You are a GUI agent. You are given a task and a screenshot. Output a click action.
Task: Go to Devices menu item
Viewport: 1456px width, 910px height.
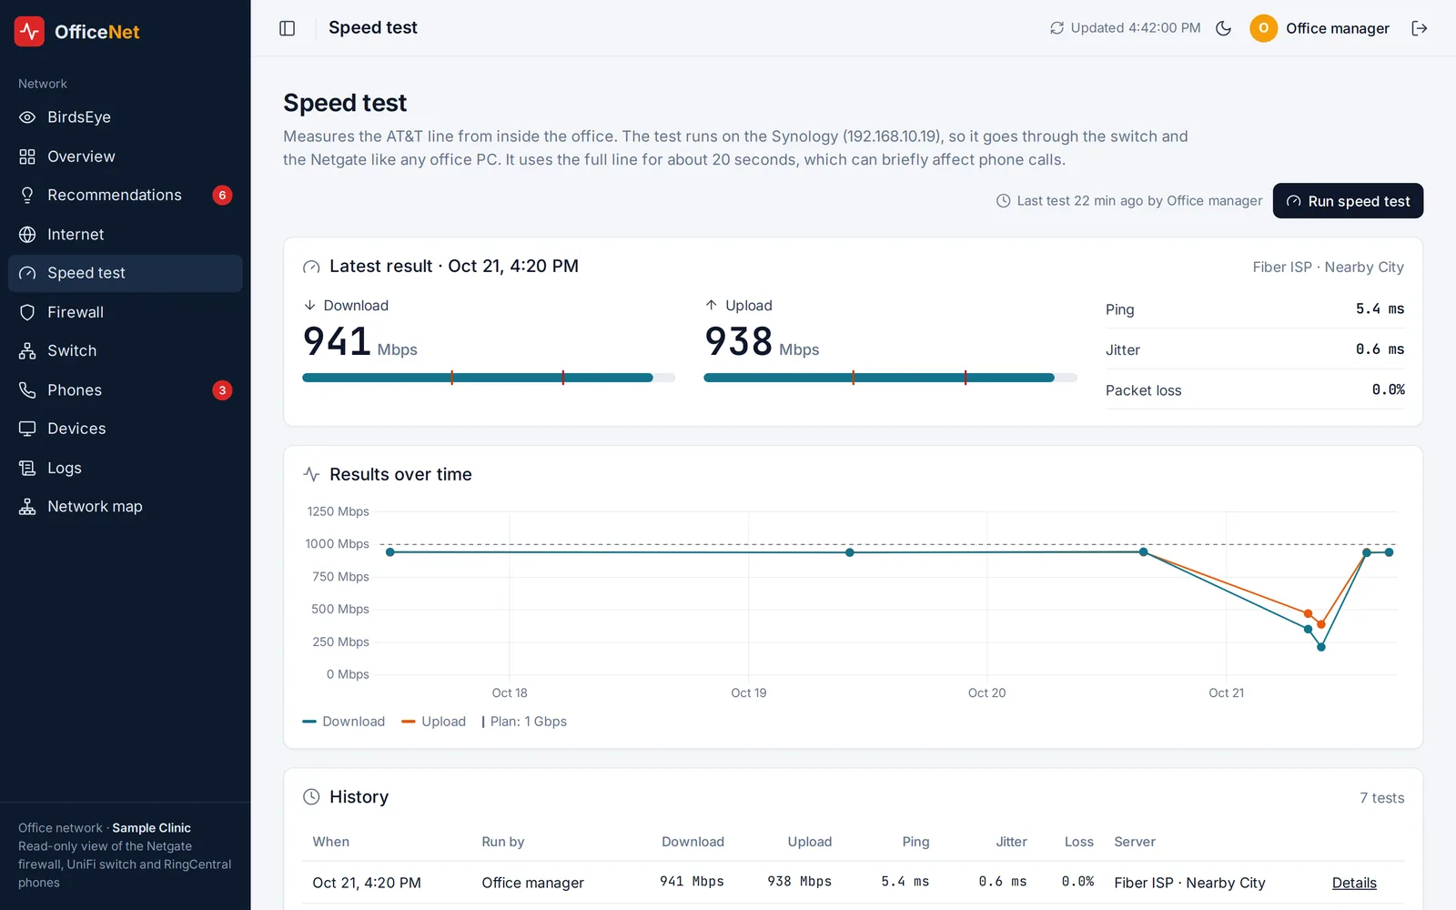coord(126,429)
